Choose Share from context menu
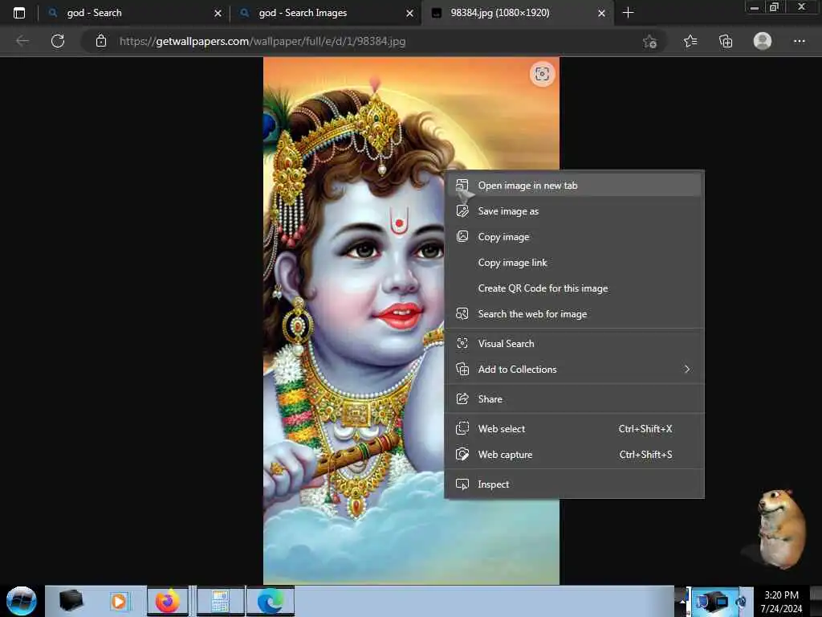The width and height of the screenshot is (822, 617). (x=574, y=399)
